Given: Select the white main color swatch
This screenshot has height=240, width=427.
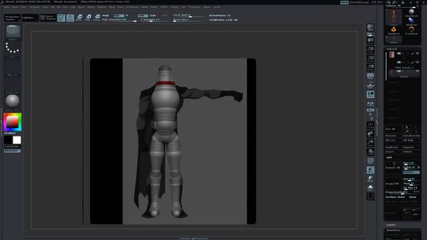Looking at the screenshot, I should (17, 140).
